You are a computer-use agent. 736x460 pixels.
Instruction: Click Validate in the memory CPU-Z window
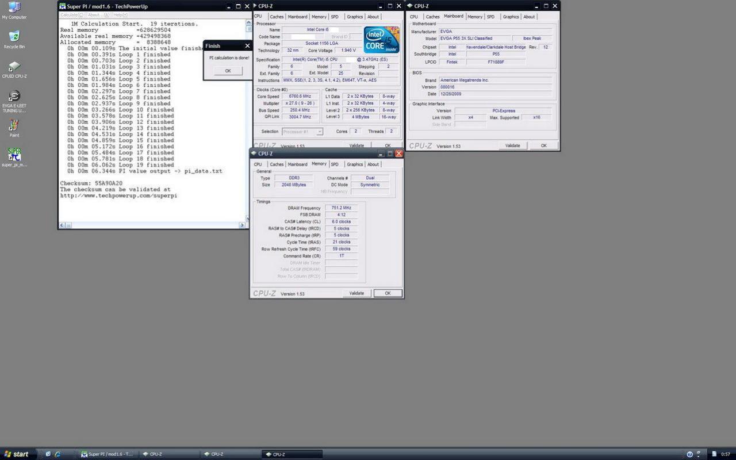click(356, 293)
